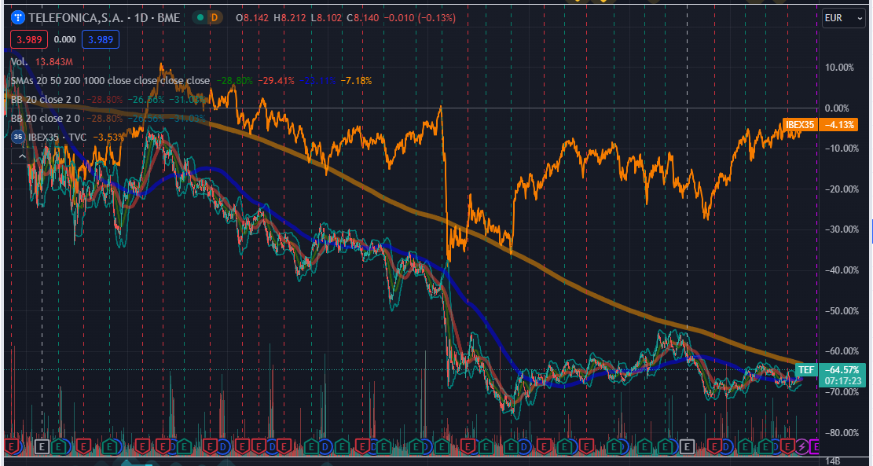Select the 0.000 spread value
The image size is (873, 466).
point(64,39)
